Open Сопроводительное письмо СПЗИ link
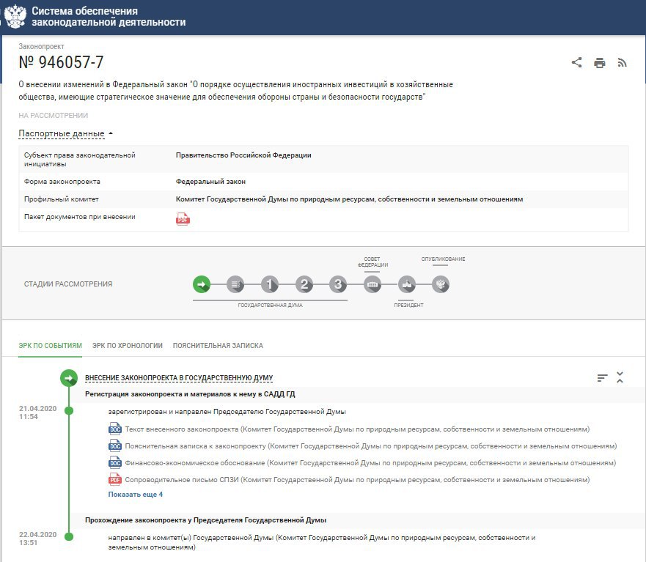The width and height of the screenshot is (646, 562). [x=357, y=480]
